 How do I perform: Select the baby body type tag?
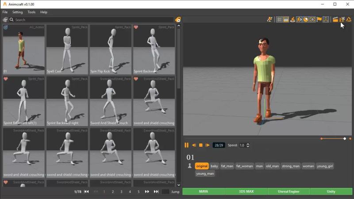[214, 166]
